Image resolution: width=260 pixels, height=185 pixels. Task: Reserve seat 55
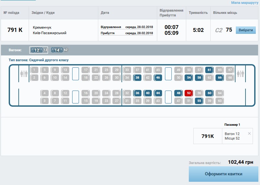pyautogui.click(x=199, y=101)
